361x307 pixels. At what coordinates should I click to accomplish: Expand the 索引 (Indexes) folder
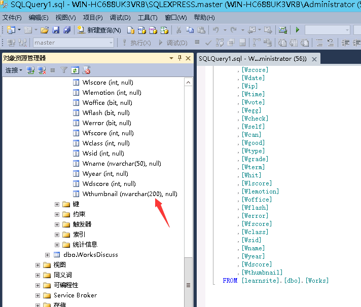click(x=57, y=235)
